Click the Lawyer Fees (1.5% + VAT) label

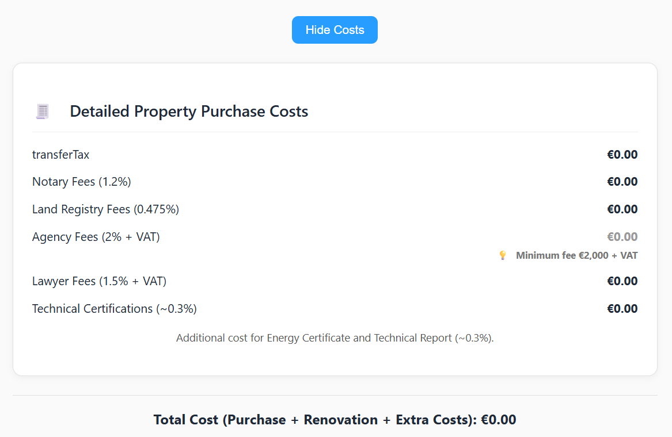[x=99, y=281]
